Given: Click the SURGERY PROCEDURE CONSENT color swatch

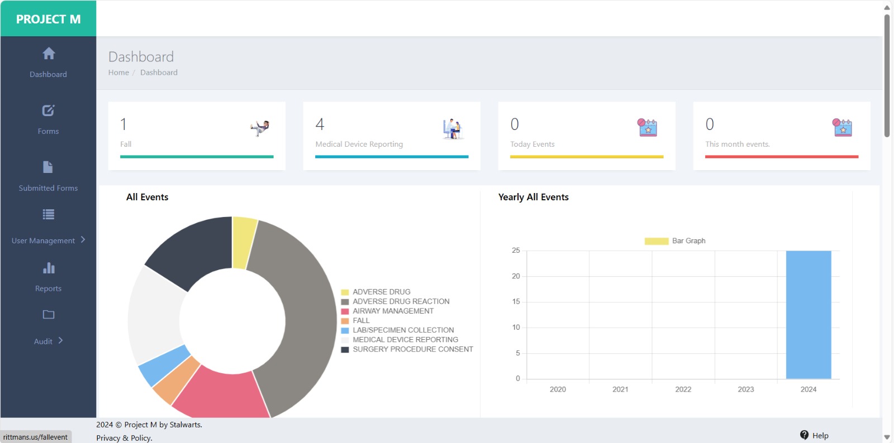Looking at the screenshot, I should point(345,350).
